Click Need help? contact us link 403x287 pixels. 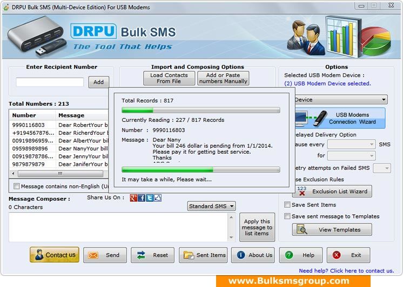pos(346,271)
